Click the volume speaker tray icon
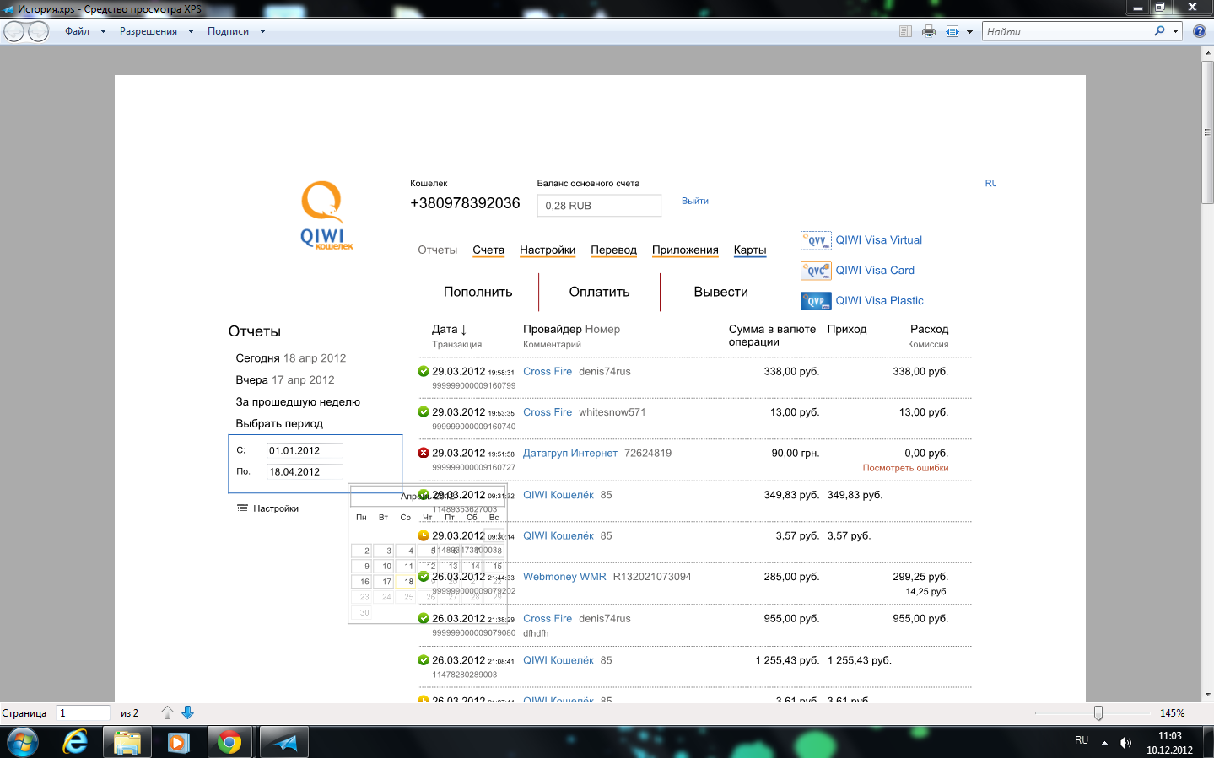This screenshot has height=758, width=1214. [1125, 743]
